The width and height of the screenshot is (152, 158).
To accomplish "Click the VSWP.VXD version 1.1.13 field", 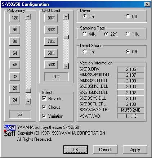I will point(131,116).
